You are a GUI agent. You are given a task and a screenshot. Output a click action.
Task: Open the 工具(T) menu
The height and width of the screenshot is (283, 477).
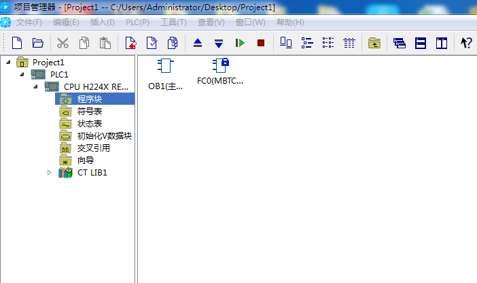(x=173, y=22)
